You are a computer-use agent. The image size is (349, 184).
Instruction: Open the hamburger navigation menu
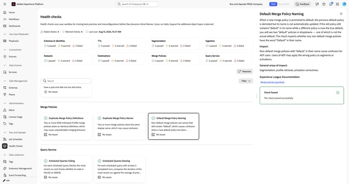(5, 4)
